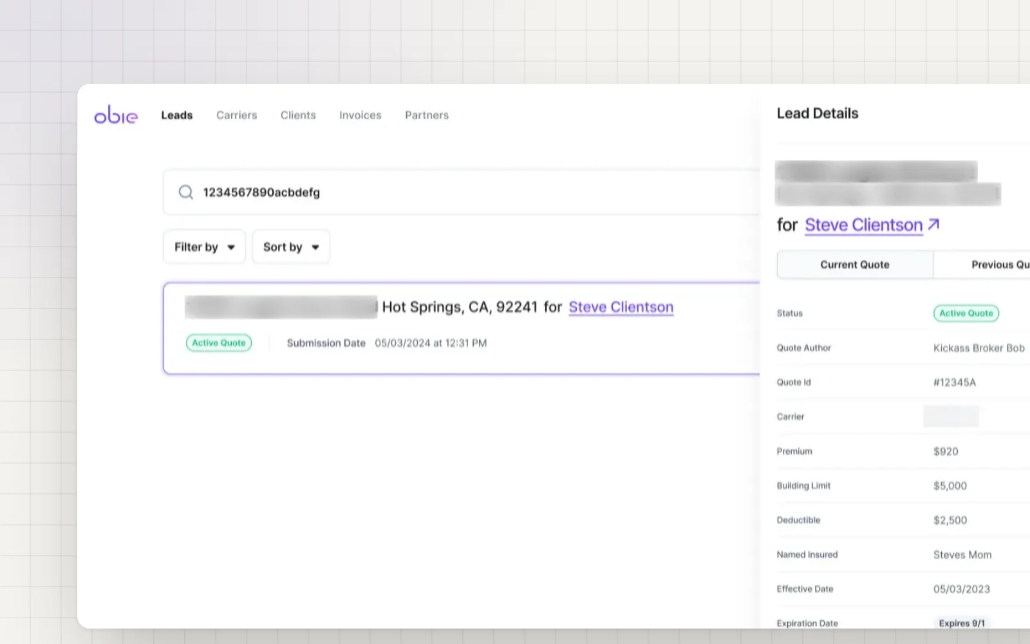Screen dimensions: 1030x644
Task: Click the premium value $920
Action: (x=946, y=451)
